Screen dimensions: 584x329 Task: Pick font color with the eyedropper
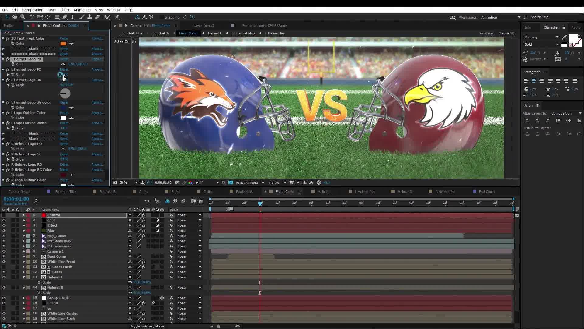(x=565, y=37)
